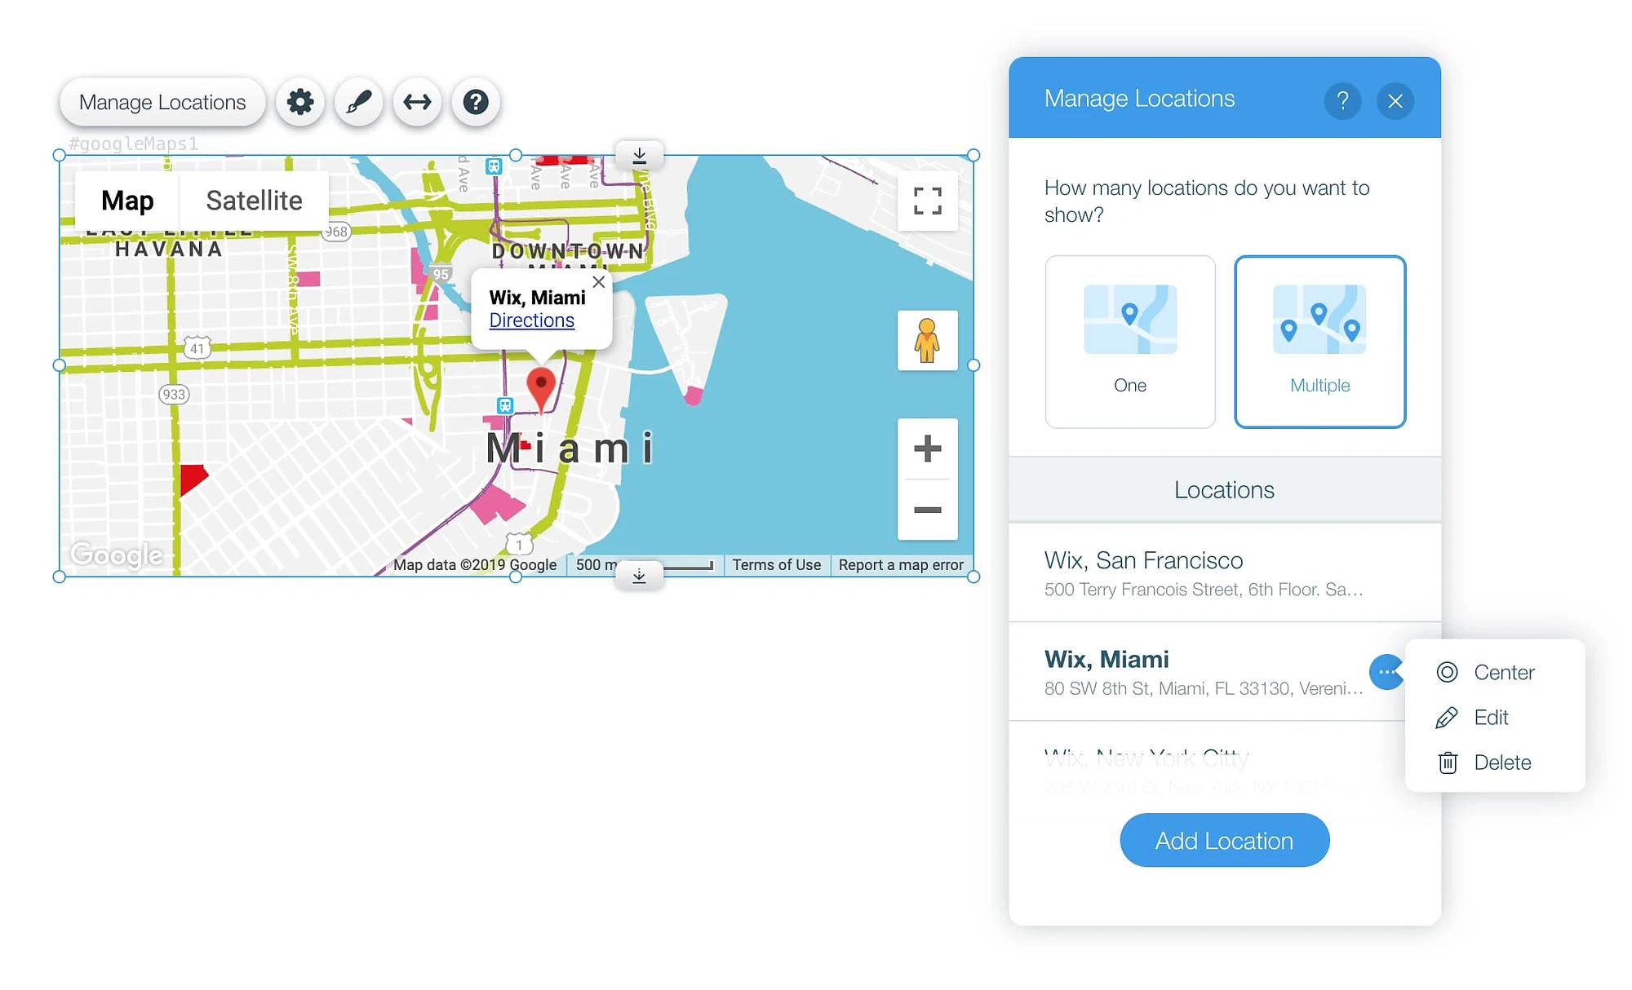This screenshot has height=990, width=1632.
Task: Open Terms of Use link
Action: coord(777,565)
